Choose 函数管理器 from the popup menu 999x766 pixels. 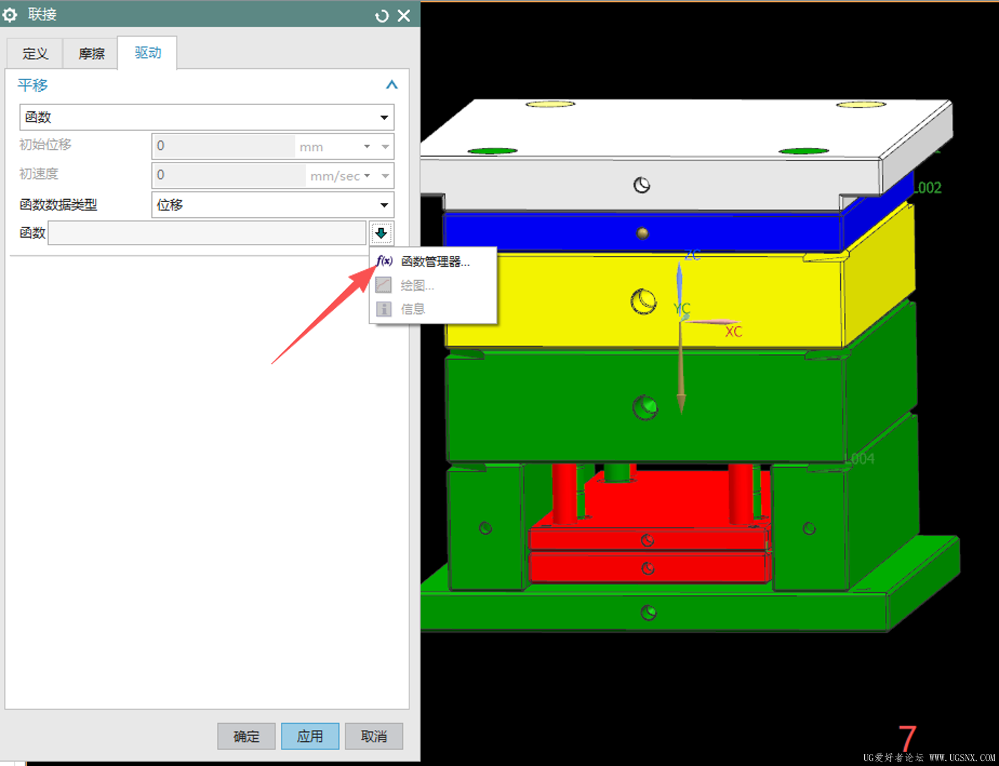pos(435,262)
